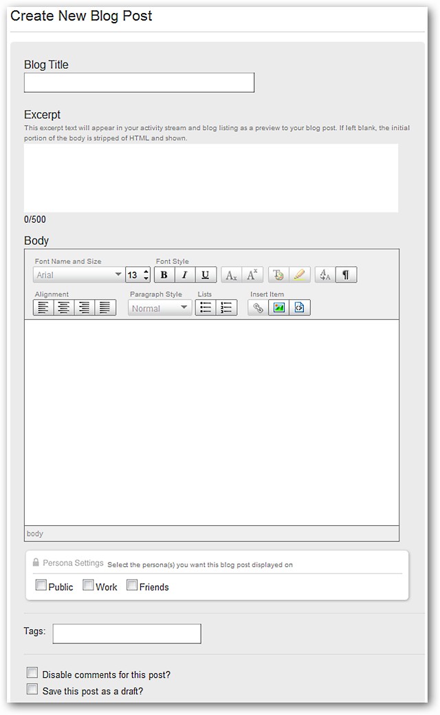This screenshot has width=440, height=715.
Task: Click the Blog Title input field
Action: point(139,82)
